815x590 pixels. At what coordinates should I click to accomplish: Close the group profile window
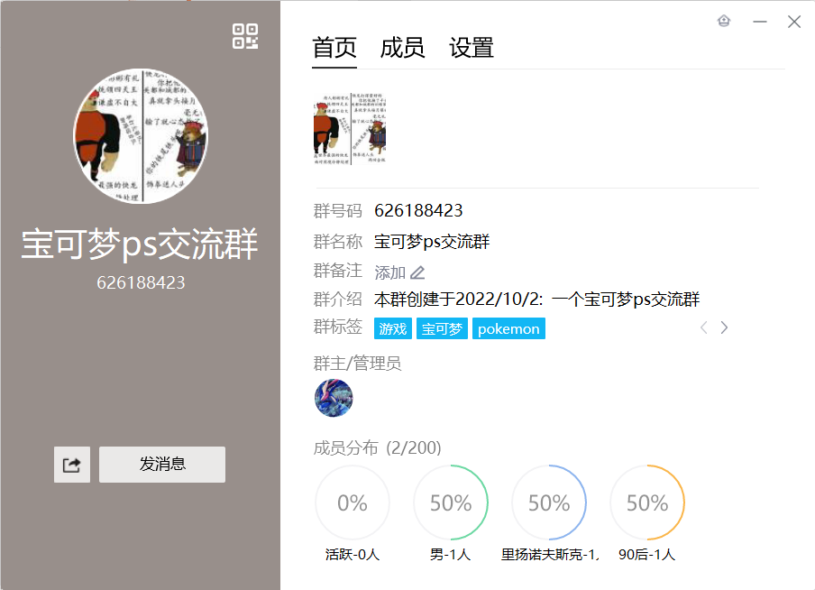tap(794, 22)
